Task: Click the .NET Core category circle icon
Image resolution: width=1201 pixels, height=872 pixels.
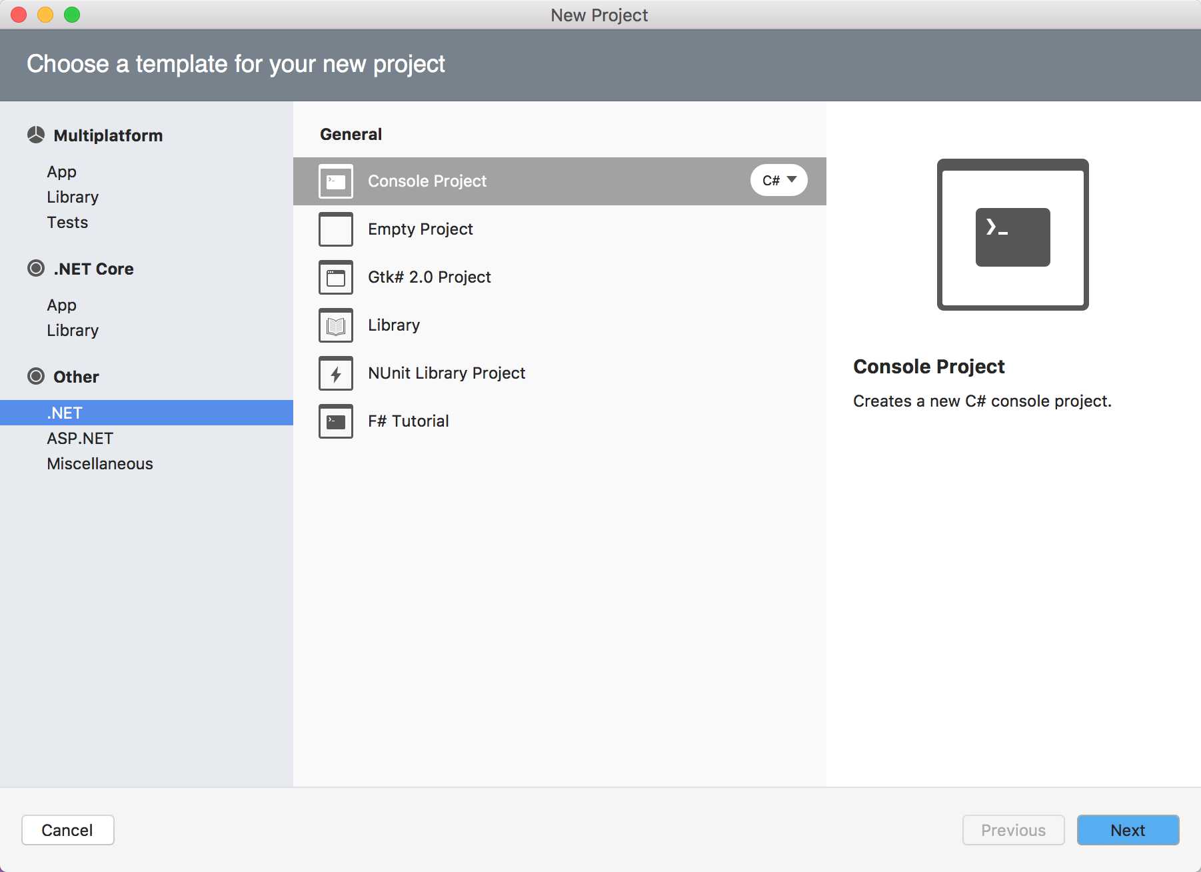Action: point(36,269)
